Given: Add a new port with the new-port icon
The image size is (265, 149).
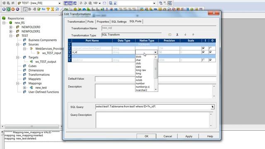Looking at the screenshot, I should [170, 35].
